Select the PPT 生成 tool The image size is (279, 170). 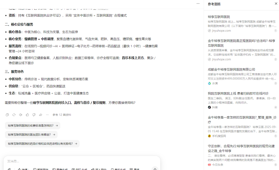point(80,169)
